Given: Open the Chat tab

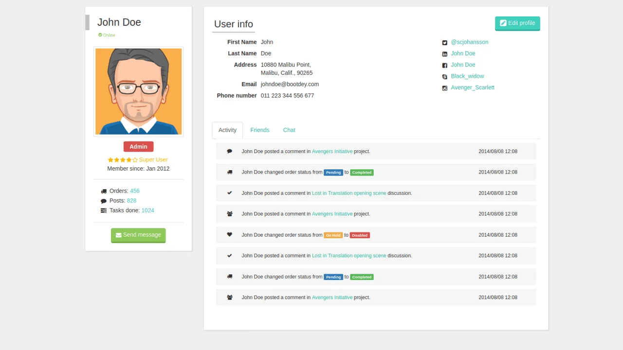Looking at the screenshot, I should [x=289, y=130].
